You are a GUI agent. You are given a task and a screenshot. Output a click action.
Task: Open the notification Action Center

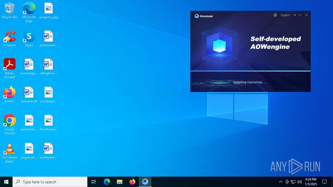tap(324, 182)
